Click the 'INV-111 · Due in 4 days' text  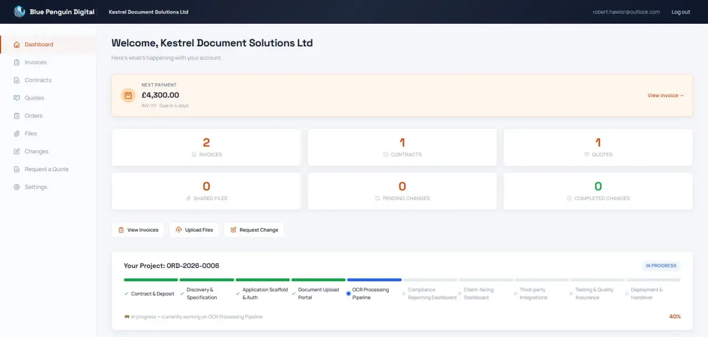165,106
